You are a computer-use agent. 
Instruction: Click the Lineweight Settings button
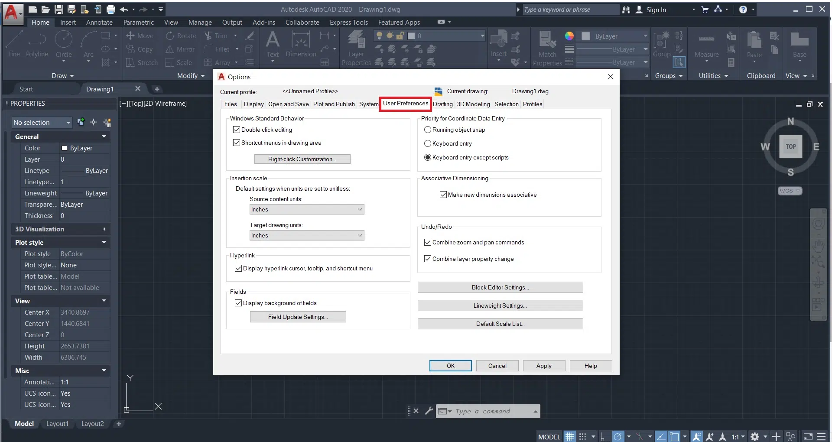click(500, 305)
